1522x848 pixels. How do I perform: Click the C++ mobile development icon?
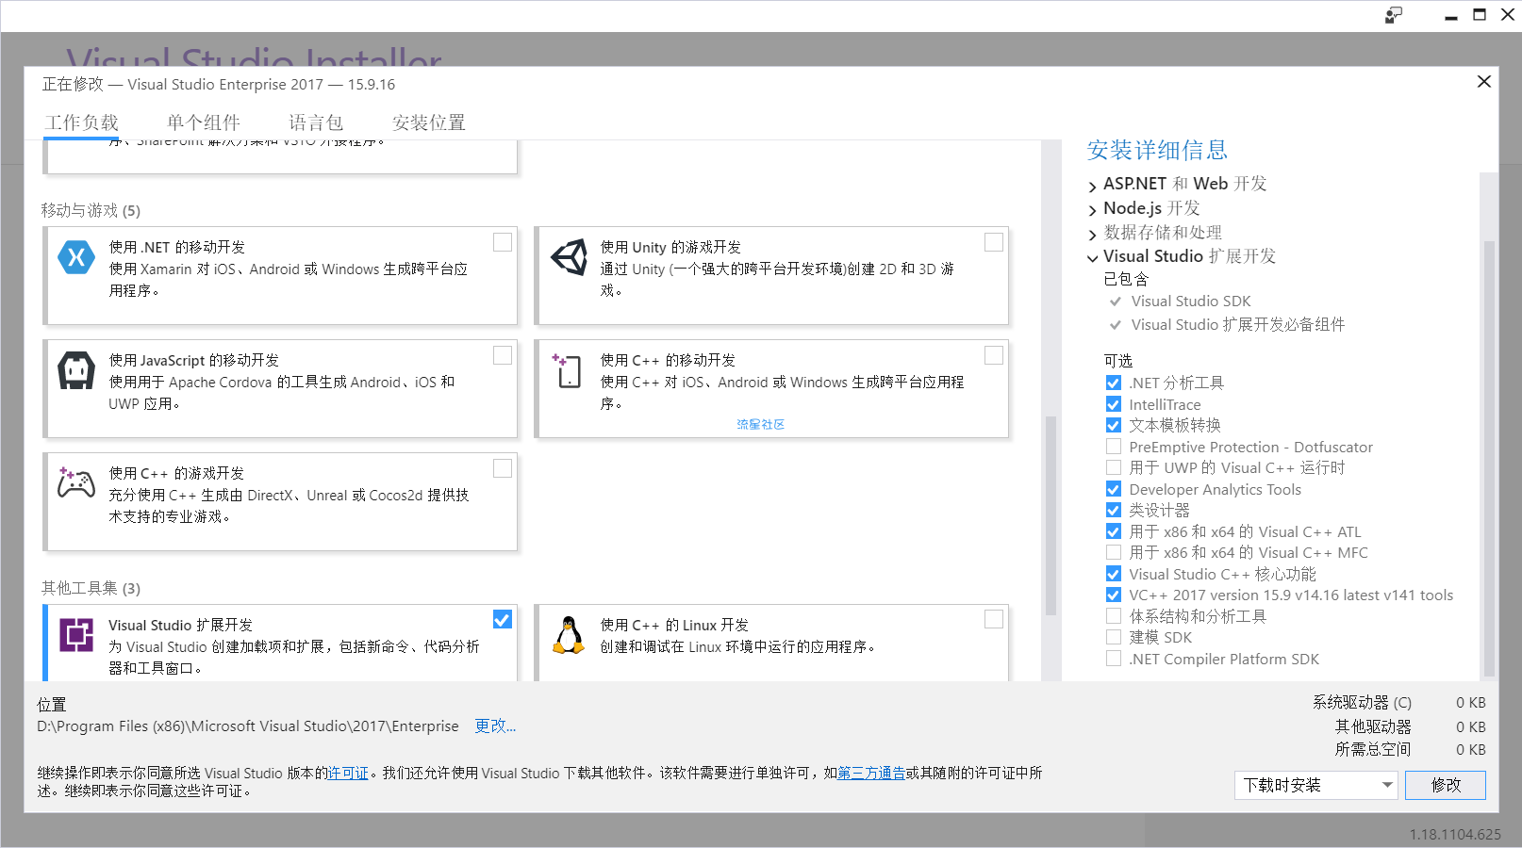pos(568,370)
